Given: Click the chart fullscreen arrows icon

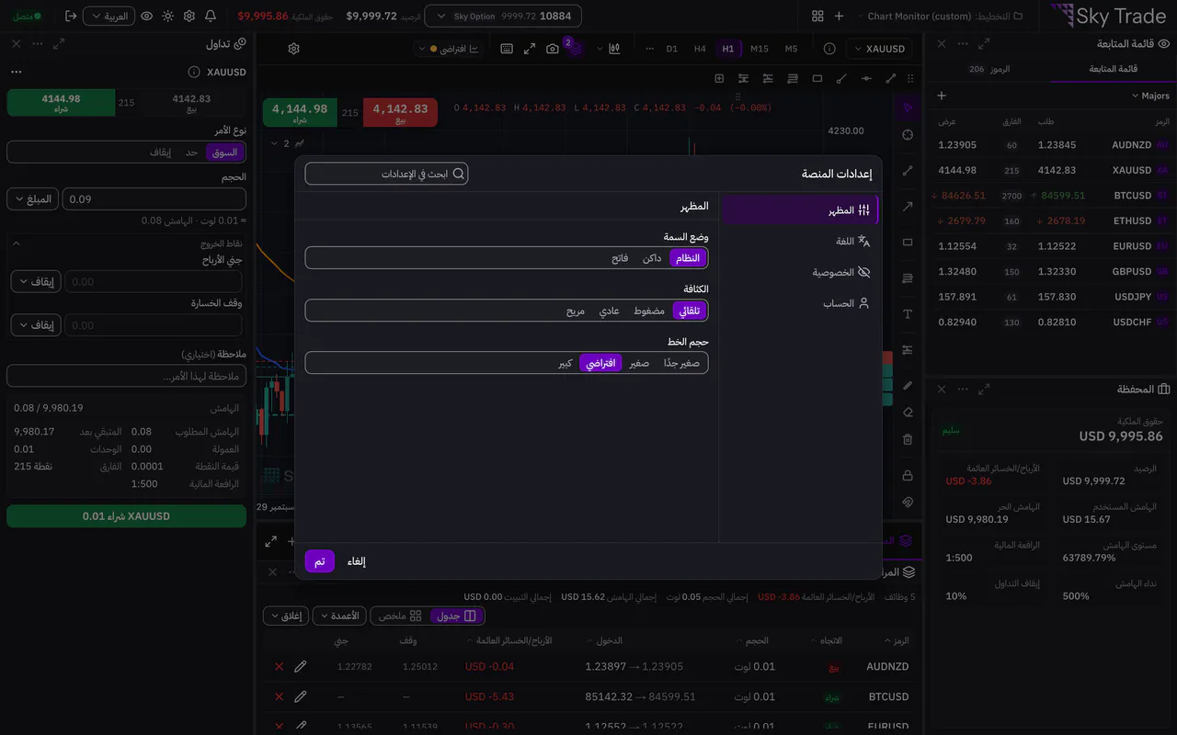Looking at the screenshot, I should 530,49.
